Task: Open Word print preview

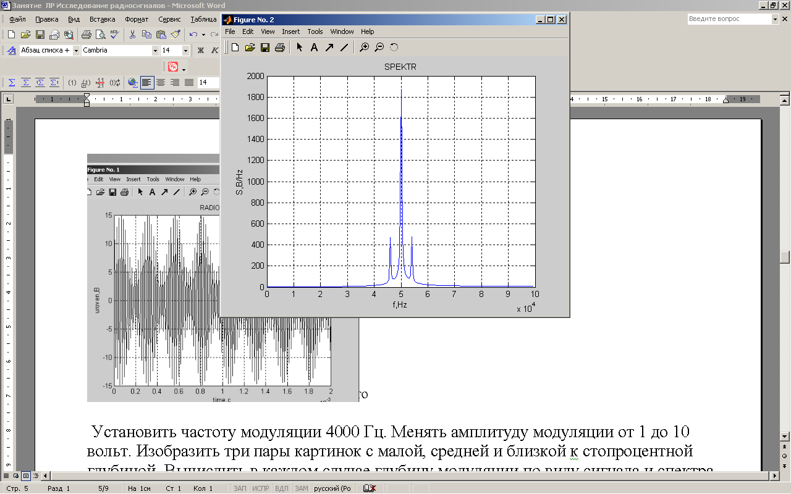Action: [100, 35]
